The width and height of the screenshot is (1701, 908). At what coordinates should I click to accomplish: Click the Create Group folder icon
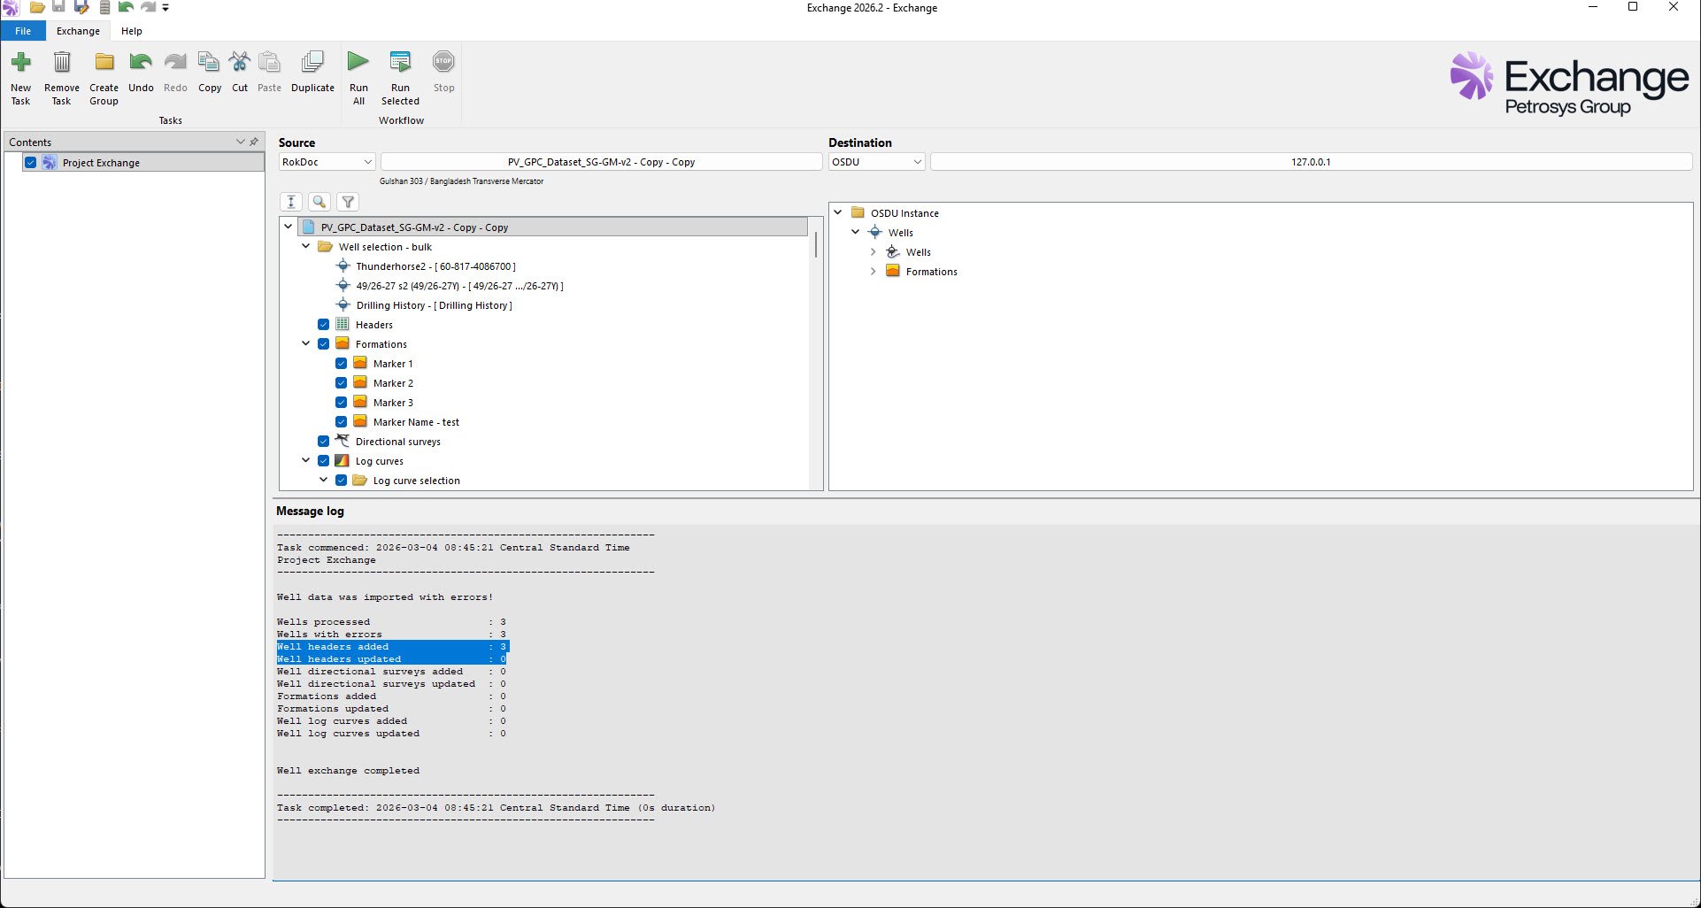point(104,63)
